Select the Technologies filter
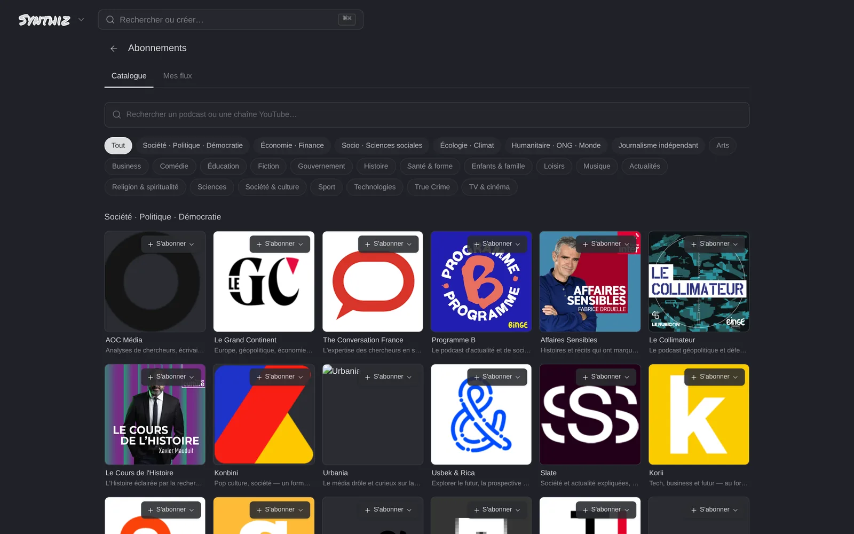 (375, 187)
